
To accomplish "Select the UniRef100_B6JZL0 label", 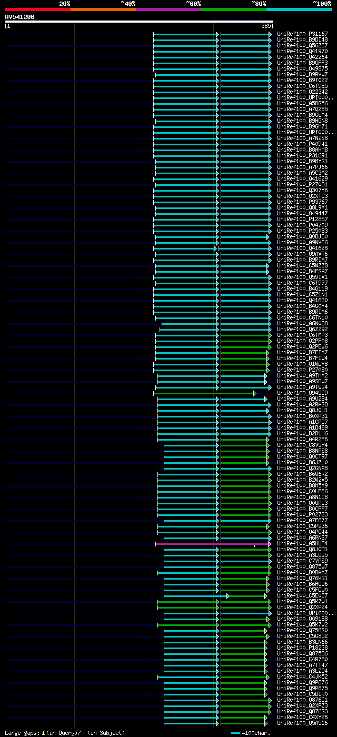I will pos(302,462).
